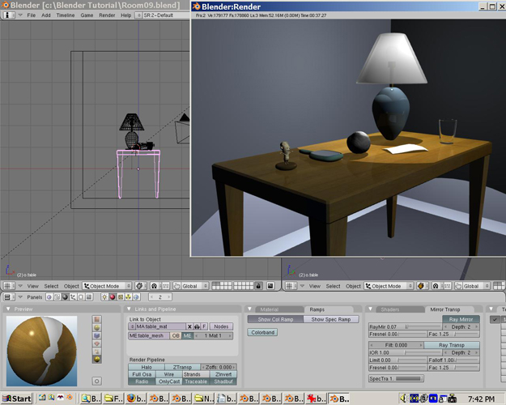Click the Windows Start button
Viewport: 506px width, 405px height.
[x=17, y=399]
